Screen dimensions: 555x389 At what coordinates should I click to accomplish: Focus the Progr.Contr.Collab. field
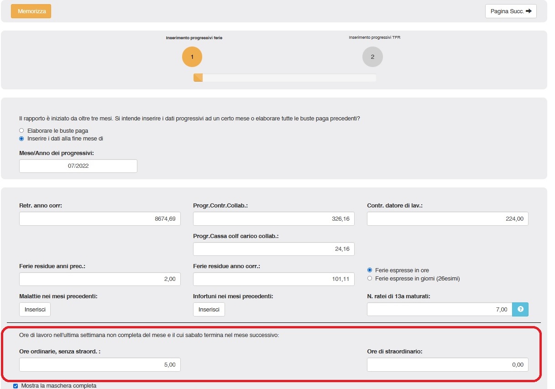[x=273, y=219]
